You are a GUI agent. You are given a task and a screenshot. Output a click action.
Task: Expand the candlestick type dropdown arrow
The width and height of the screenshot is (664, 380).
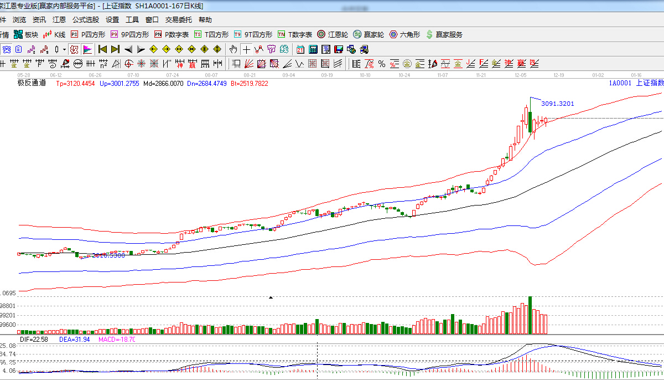click(64, 49)
